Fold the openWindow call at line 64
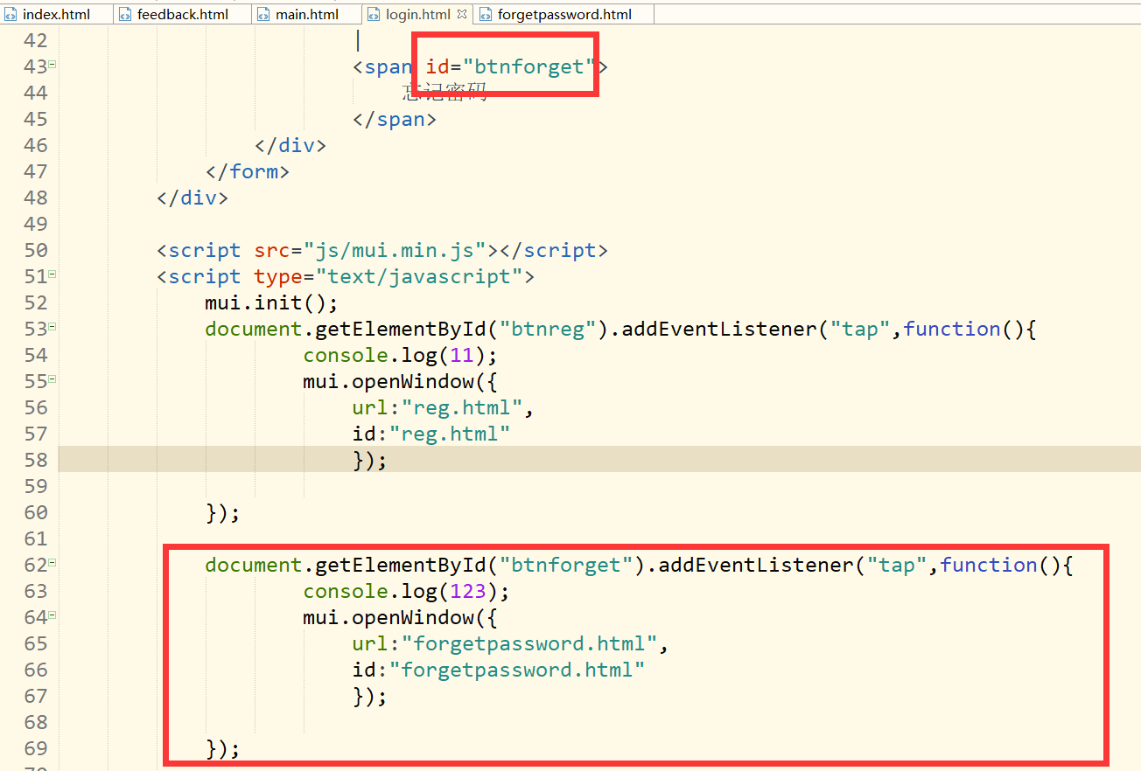Viewport: 1141px width, 771px height. 53,615
